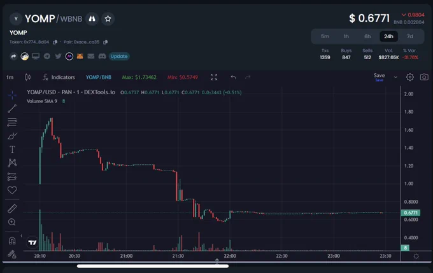Click the email envelope icon
Screen dimensions: 433x273
tap(91, 56)
